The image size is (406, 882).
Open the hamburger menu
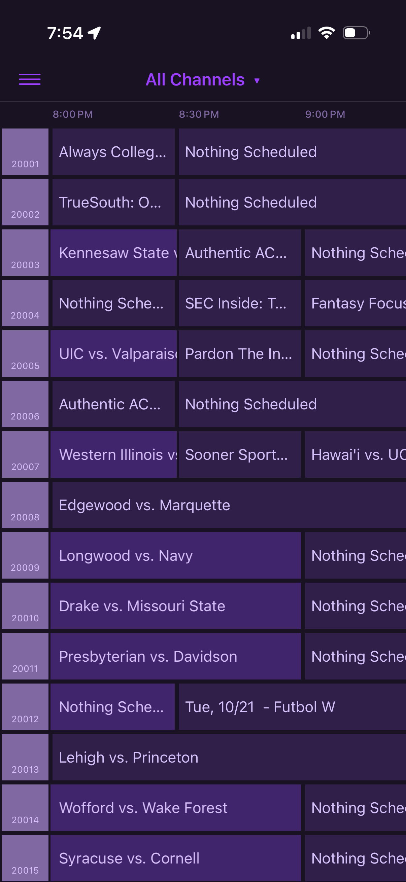point(30,79)
